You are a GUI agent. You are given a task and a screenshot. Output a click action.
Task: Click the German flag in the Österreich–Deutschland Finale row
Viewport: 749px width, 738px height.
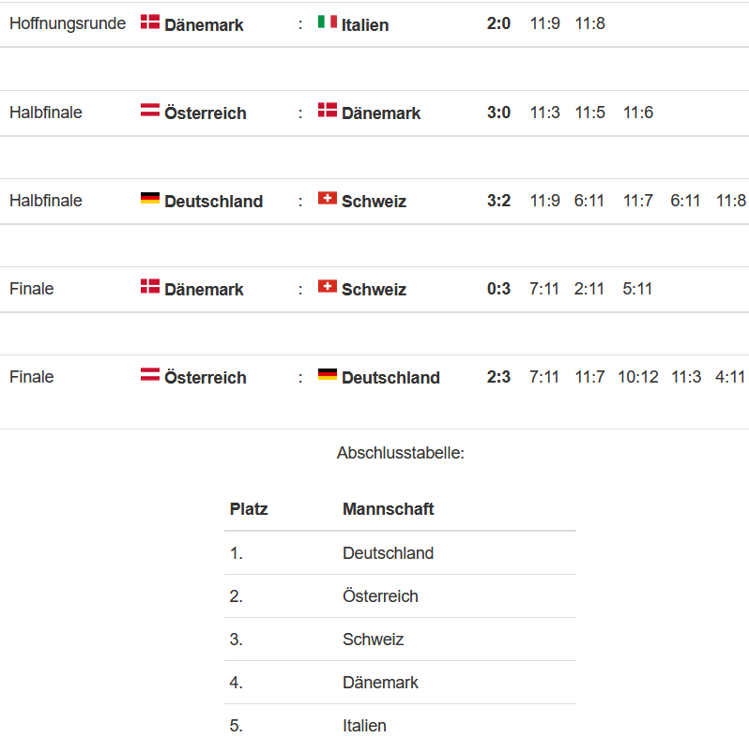[x=328, y=374]
